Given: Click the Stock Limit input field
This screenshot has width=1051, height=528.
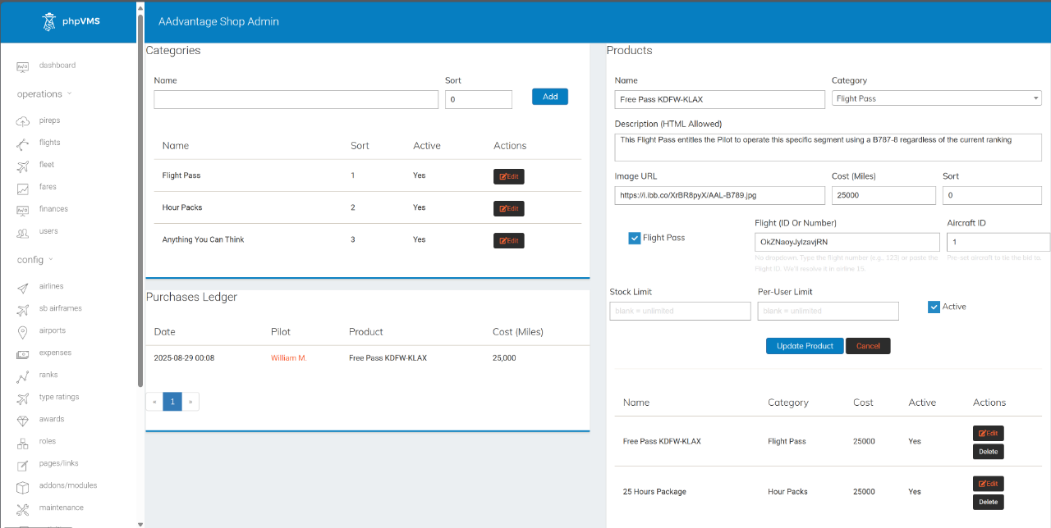Looking at the screenshot, I should (x=680, y=311).
